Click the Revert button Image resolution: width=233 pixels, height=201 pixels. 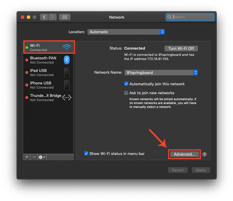coord(178,170)
